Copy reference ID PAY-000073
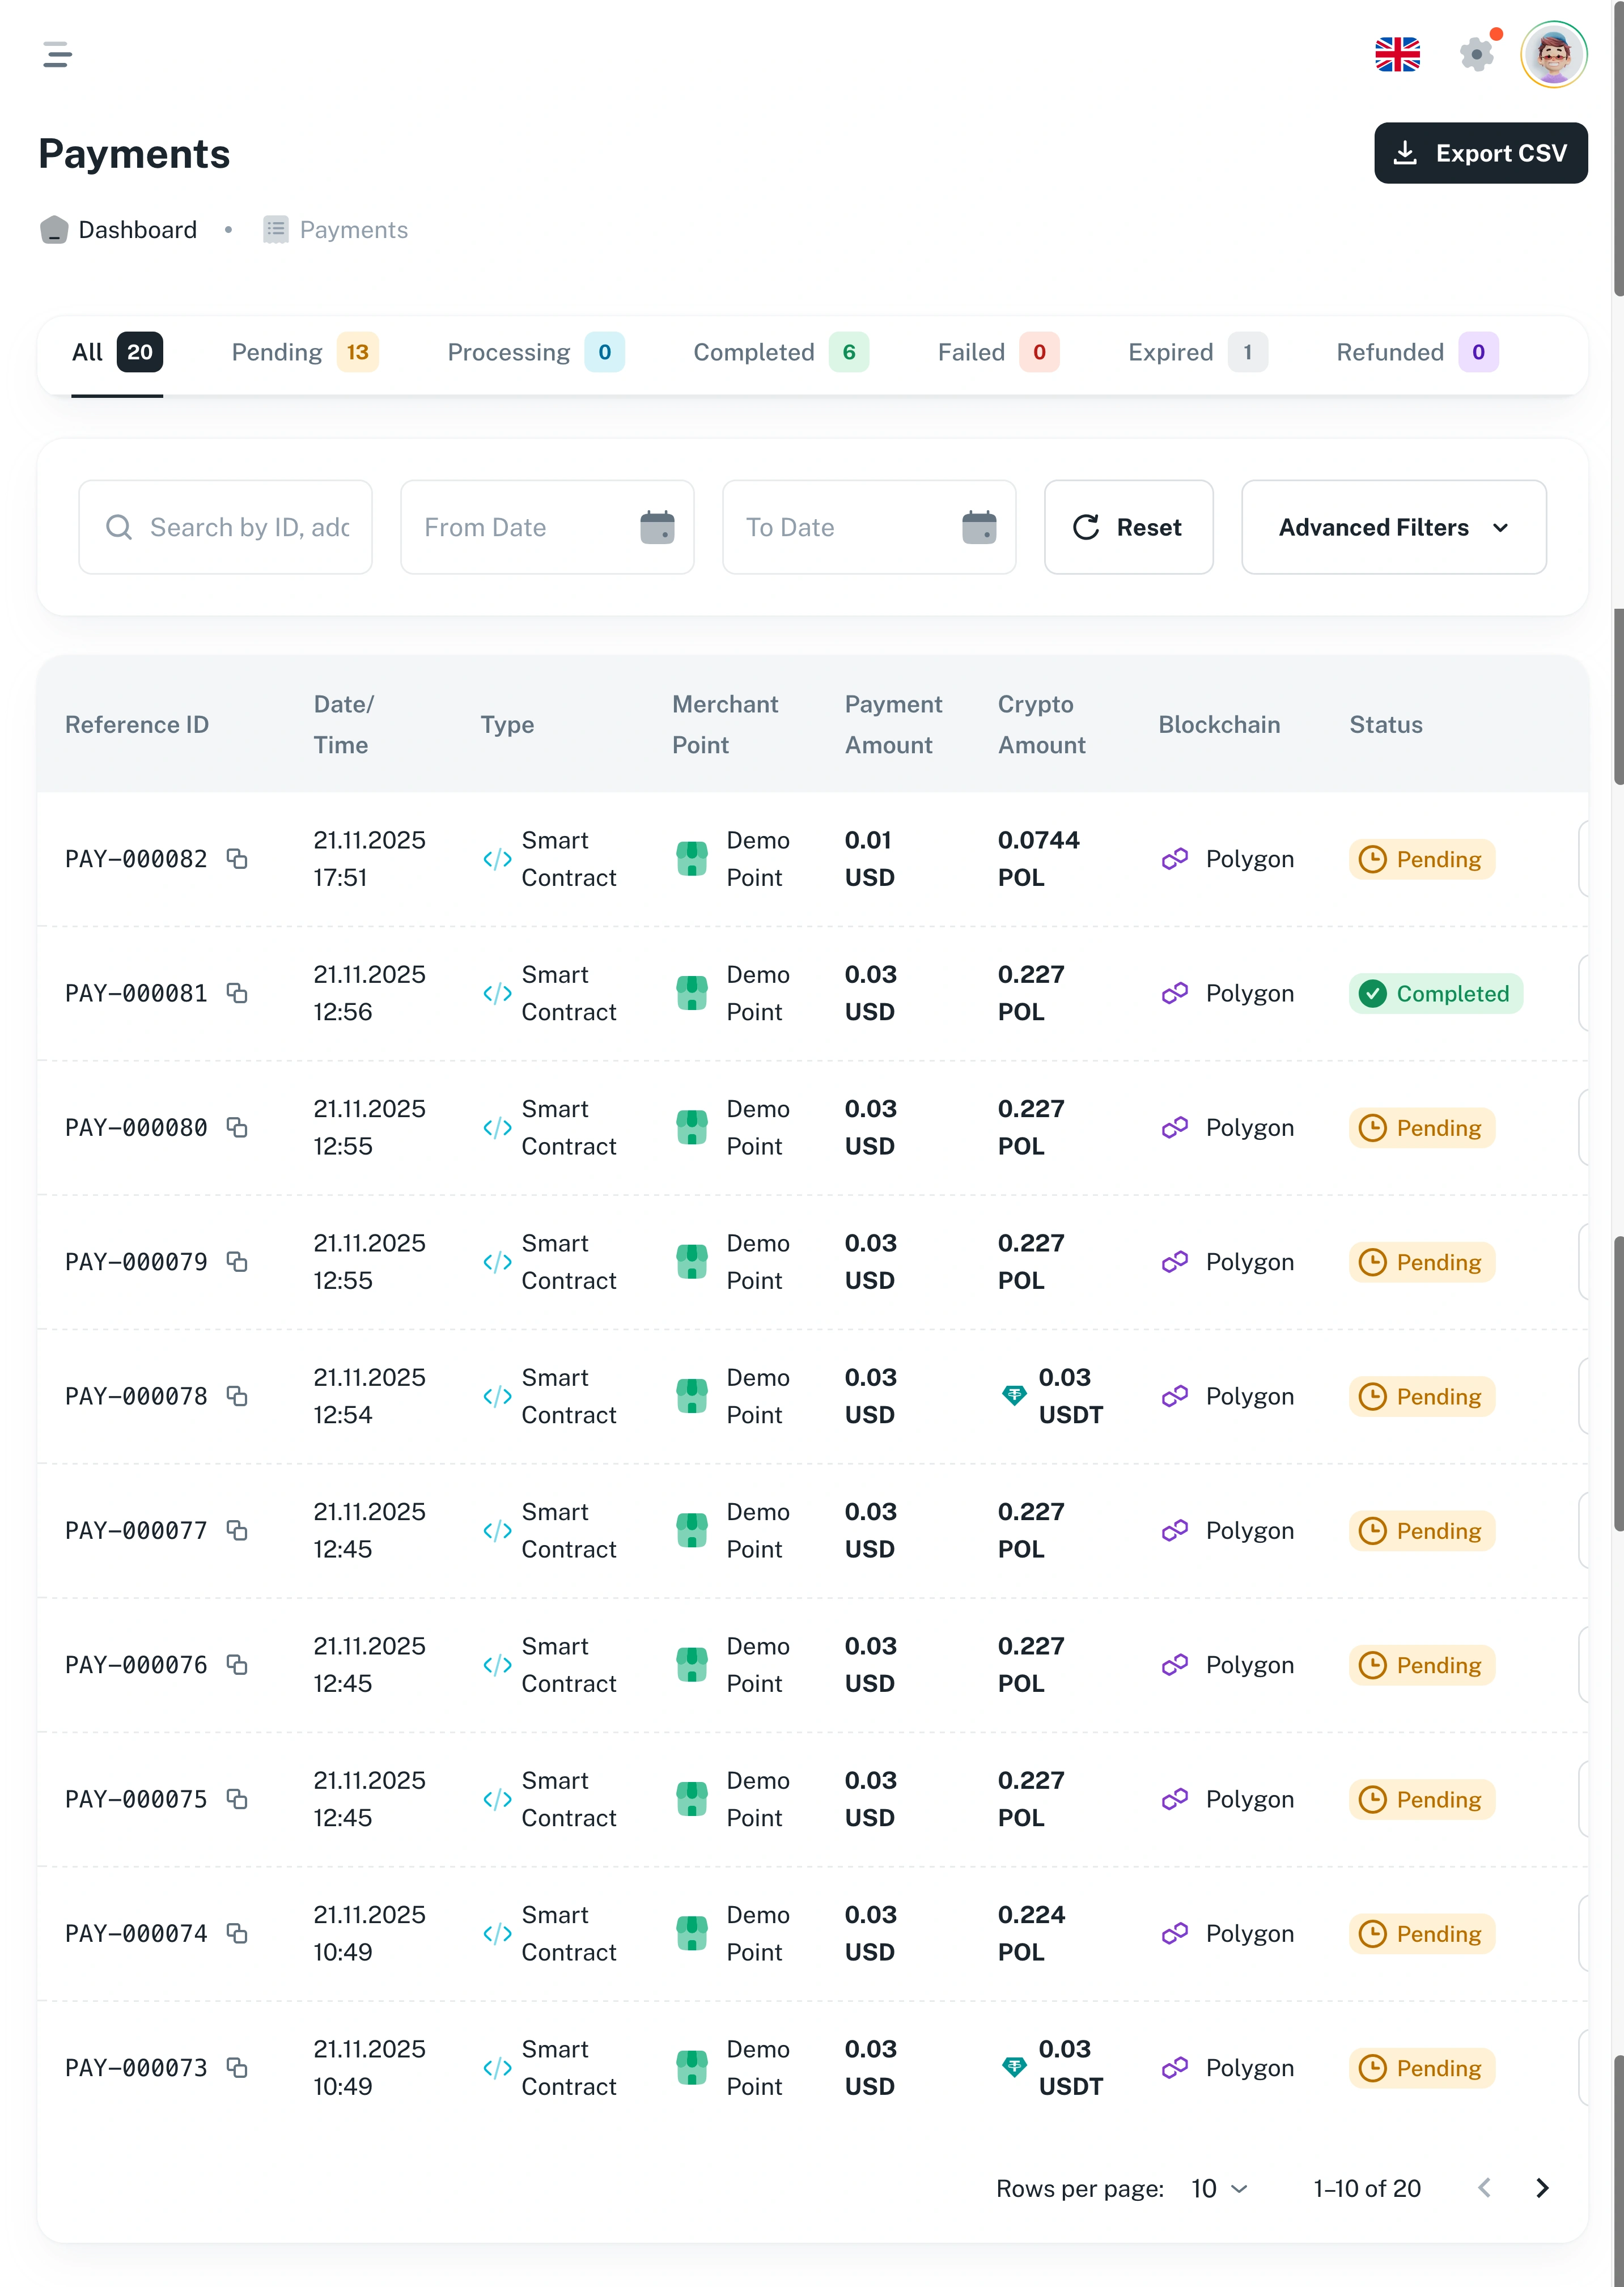1624x2287 pixels. click(x=237, y=2067)
